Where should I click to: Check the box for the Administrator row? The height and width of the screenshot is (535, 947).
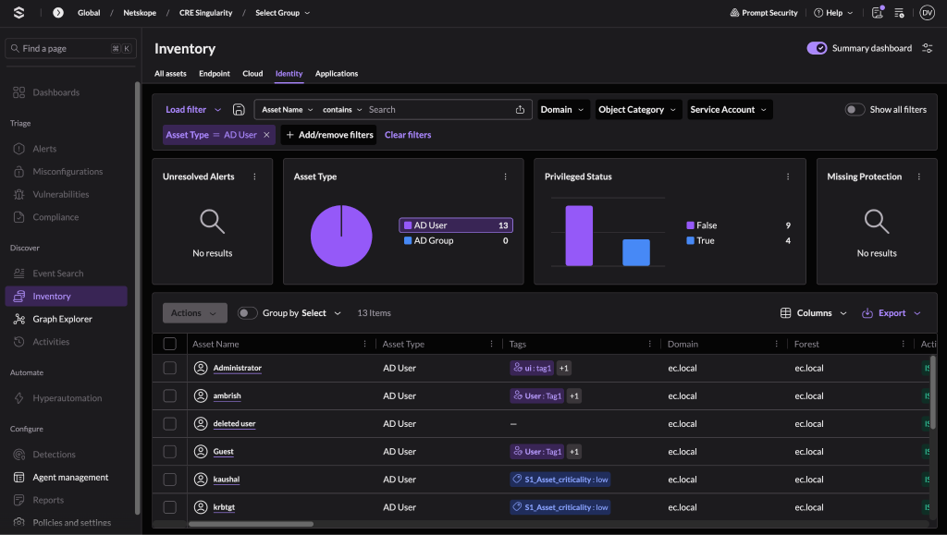point(170,368)
